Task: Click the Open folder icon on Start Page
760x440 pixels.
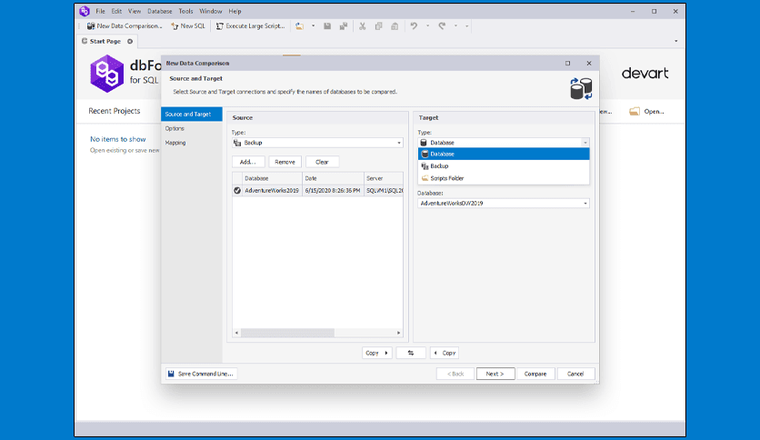Action: 635,112
